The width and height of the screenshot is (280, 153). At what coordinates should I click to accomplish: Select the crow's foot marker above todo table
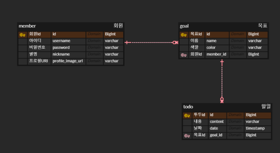(222, 100)
